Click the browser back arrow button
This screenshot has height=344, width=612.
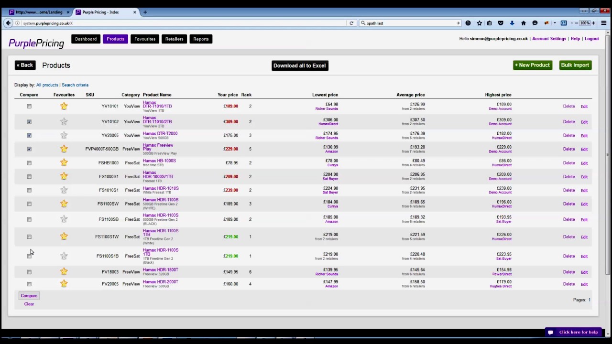(x=8, y=23)
